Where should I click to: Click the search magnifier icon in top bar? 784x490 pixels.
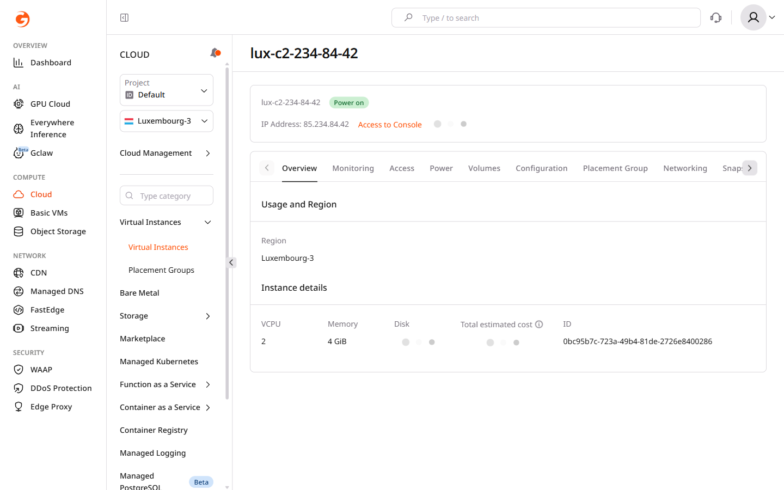408,17
